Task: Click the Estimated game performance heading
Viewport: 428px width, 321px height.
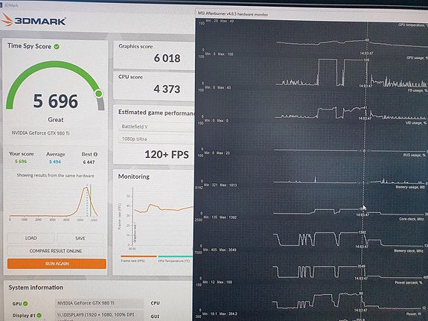Action: [x=156, y=112]
